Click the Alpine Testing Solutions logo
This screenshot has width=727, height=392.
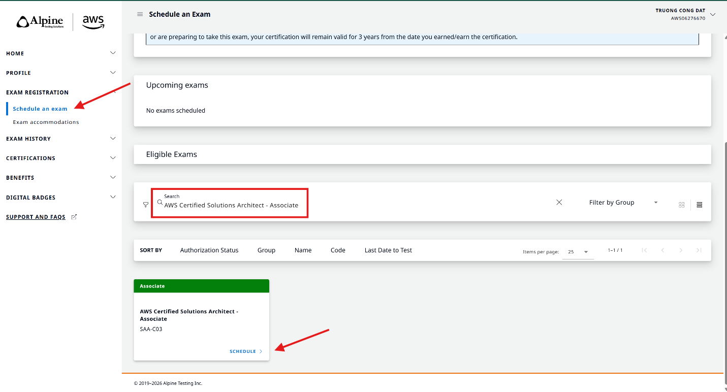pyautogui.click(x=40, y=22)
